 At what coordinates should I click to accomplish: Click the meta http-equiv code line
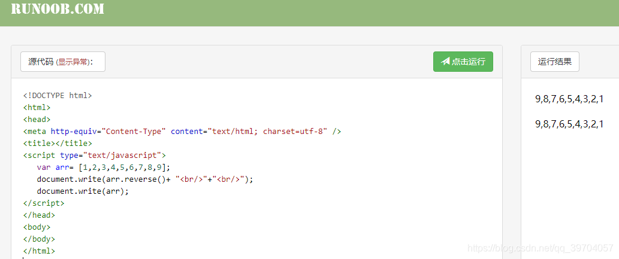[182, 131]
